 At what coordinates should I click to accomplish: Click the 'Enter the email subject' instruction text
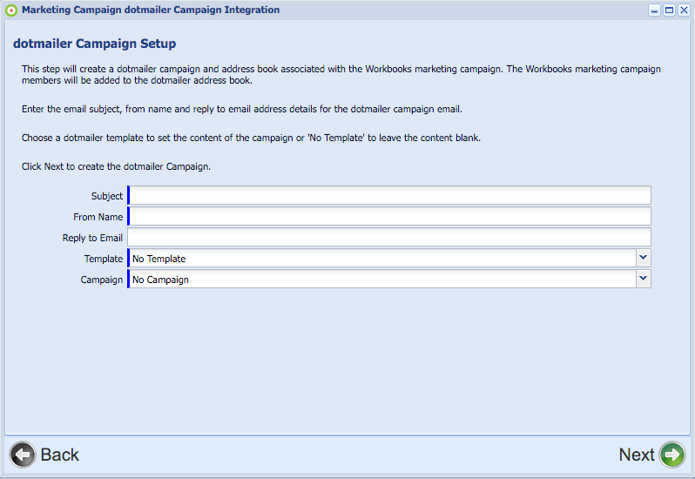coord(241,109)
